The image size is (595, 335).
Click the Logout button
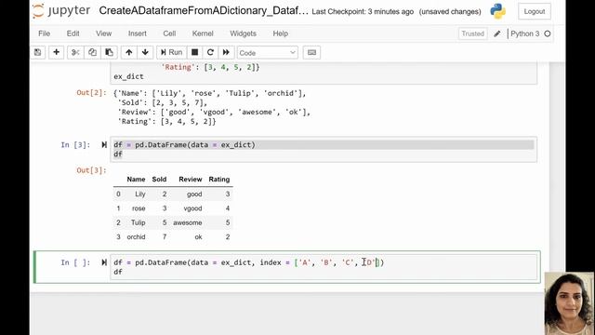click(535, 11)
